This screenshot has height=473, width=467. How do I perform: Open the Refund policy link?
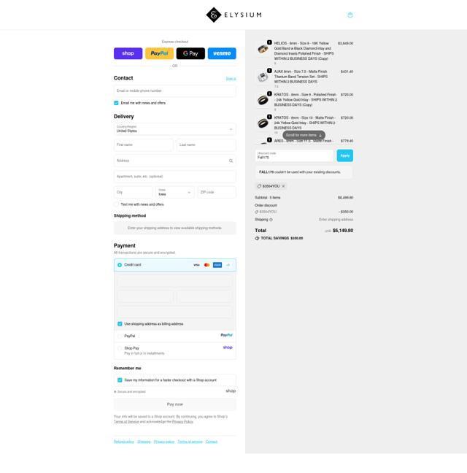point(123,442)
